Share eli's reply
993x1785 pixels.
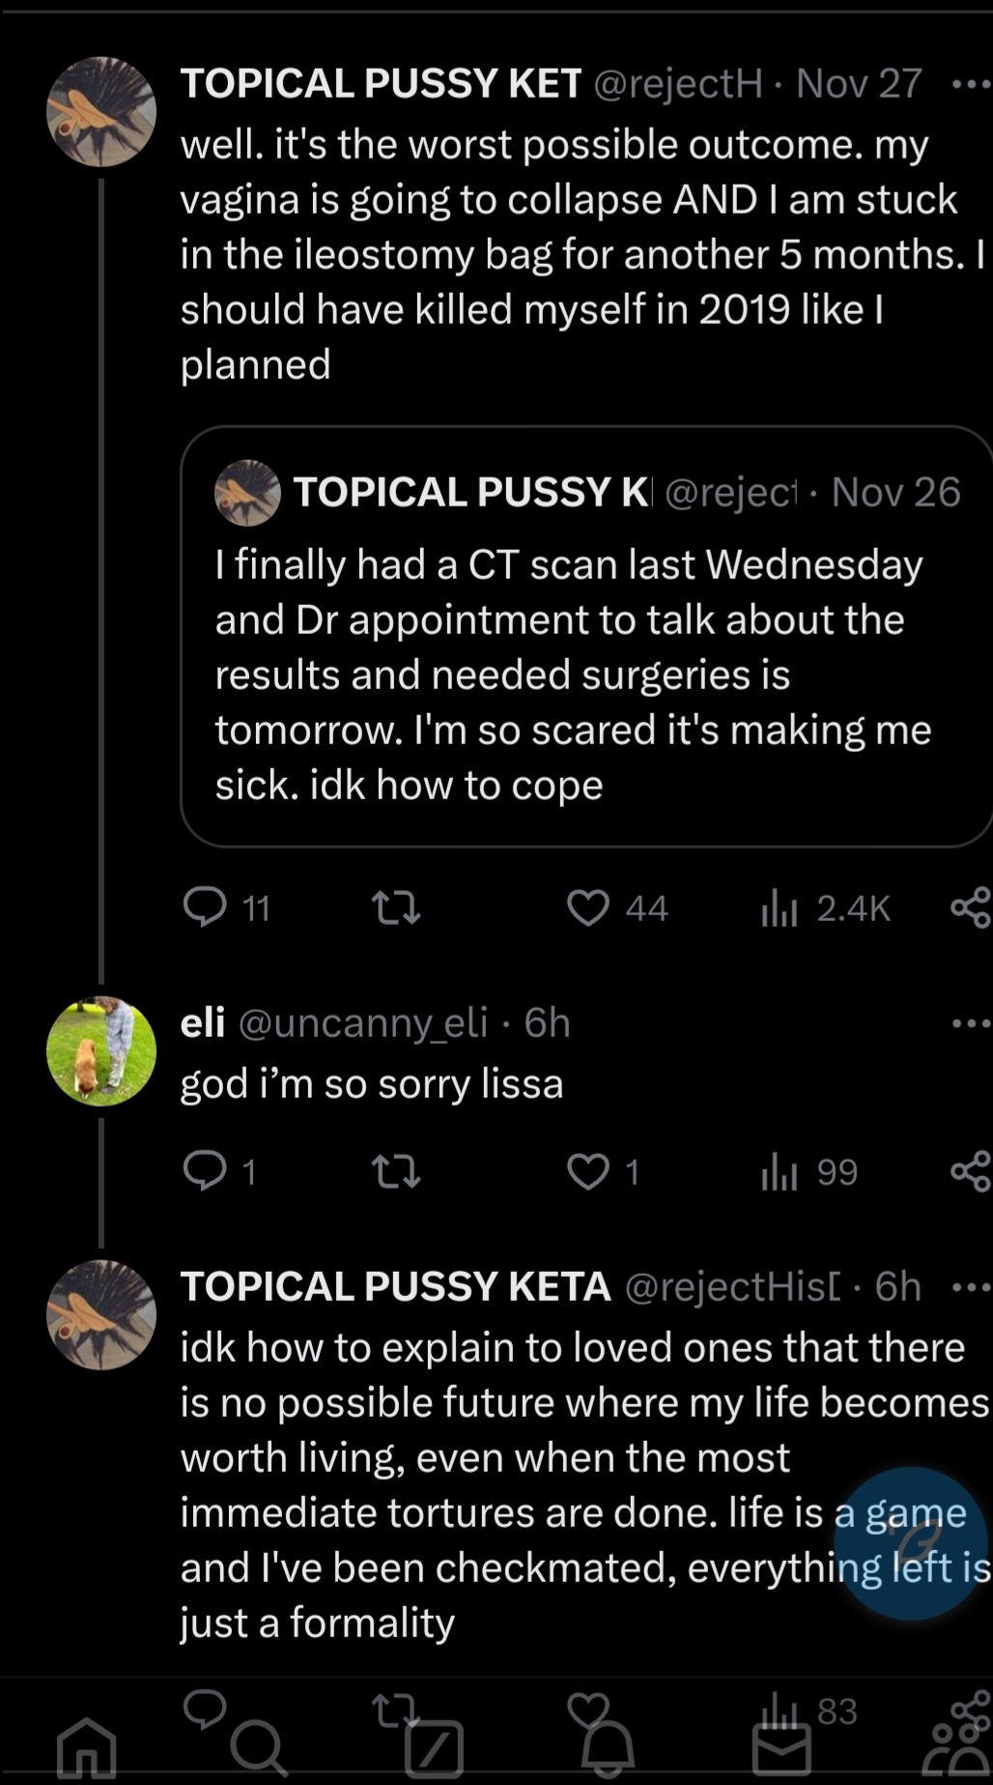coord(970,1171)
